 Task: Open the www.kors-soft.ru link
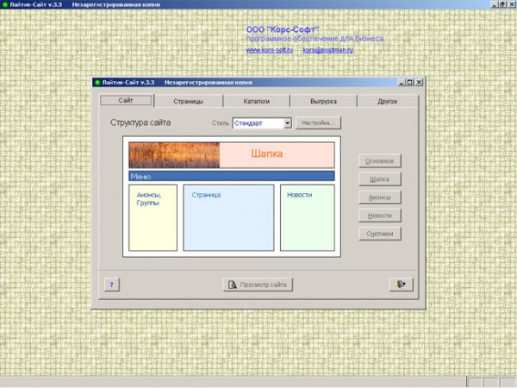(x=270, y=50)
